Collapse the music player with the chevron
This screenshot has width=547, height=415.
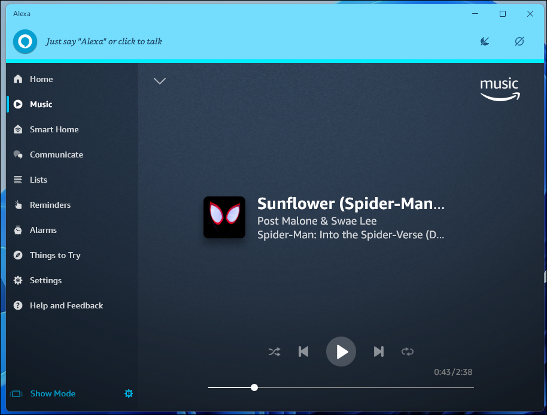pos(159,80)
